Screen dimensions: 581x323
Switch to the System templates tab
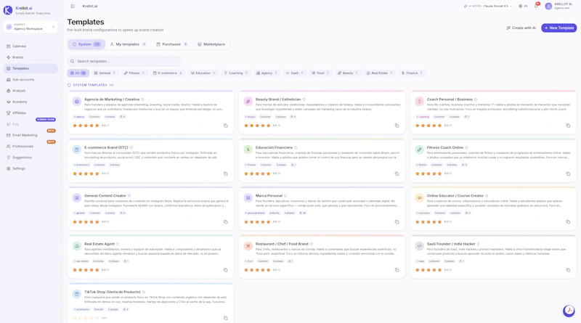86,44
